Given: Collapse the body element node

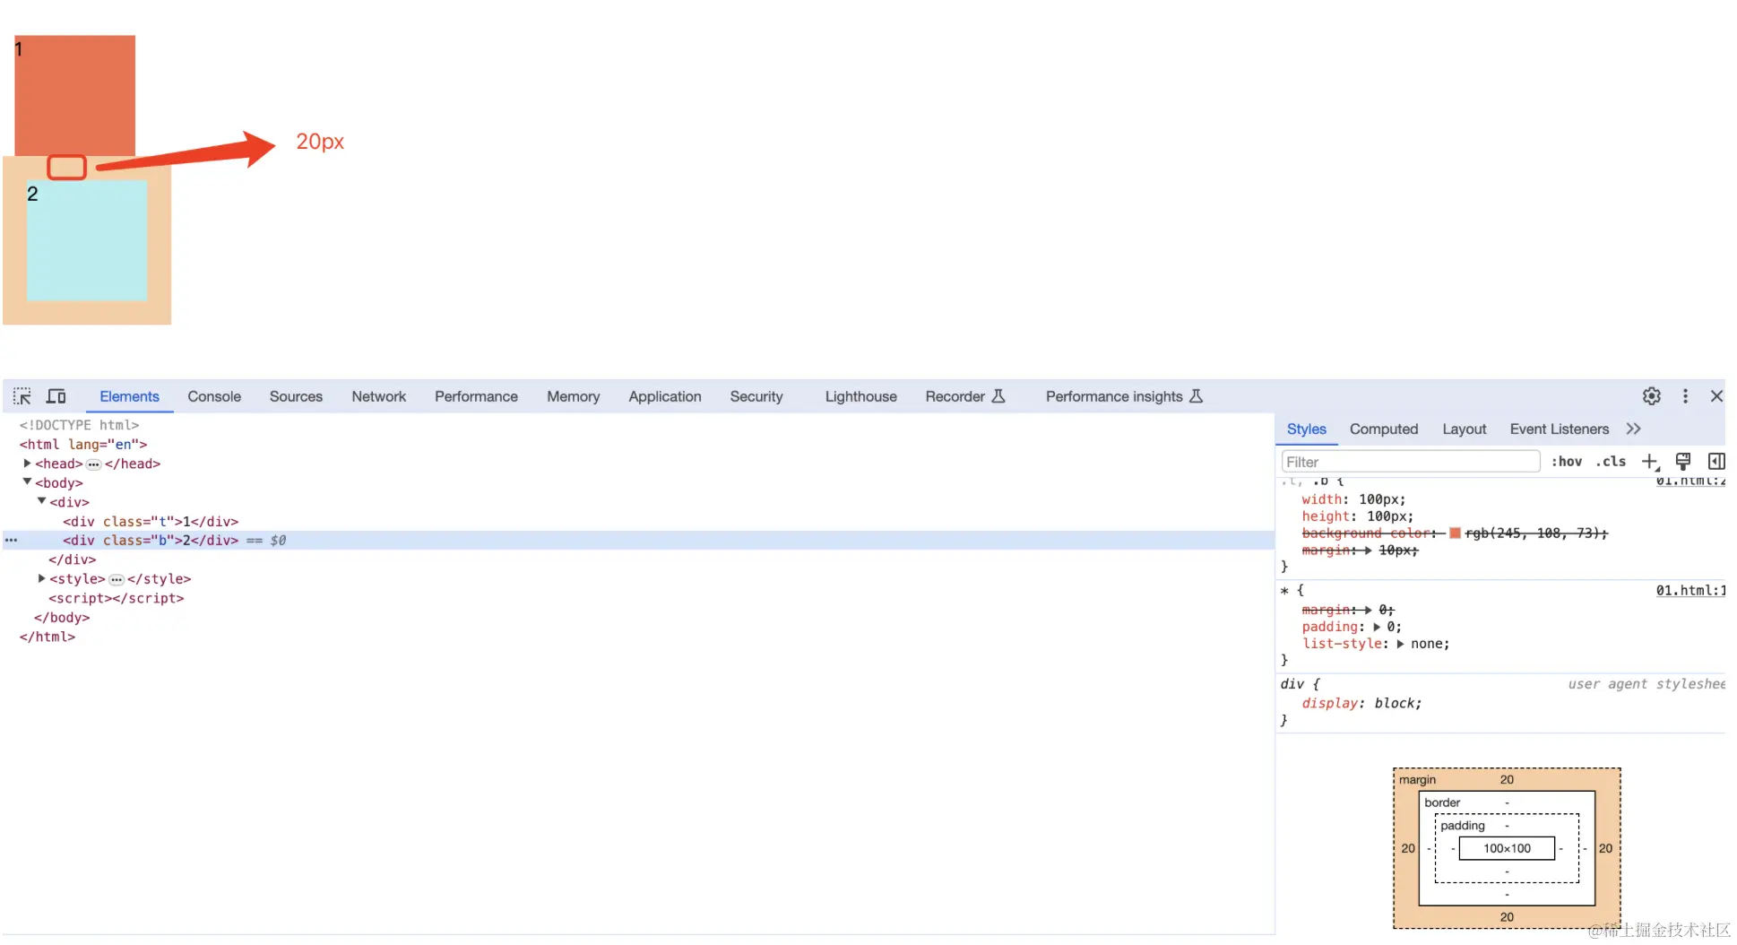Looking at the screenshot, I should tap(28, 482).
